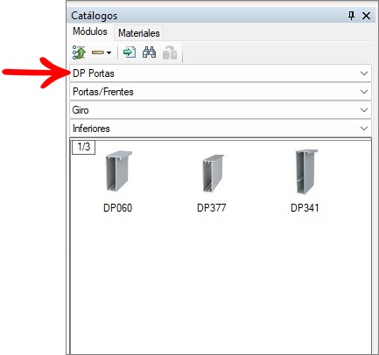Pin the Catálogos panel
This screenshot has height=355, width=379.
[x=352, y=16]
